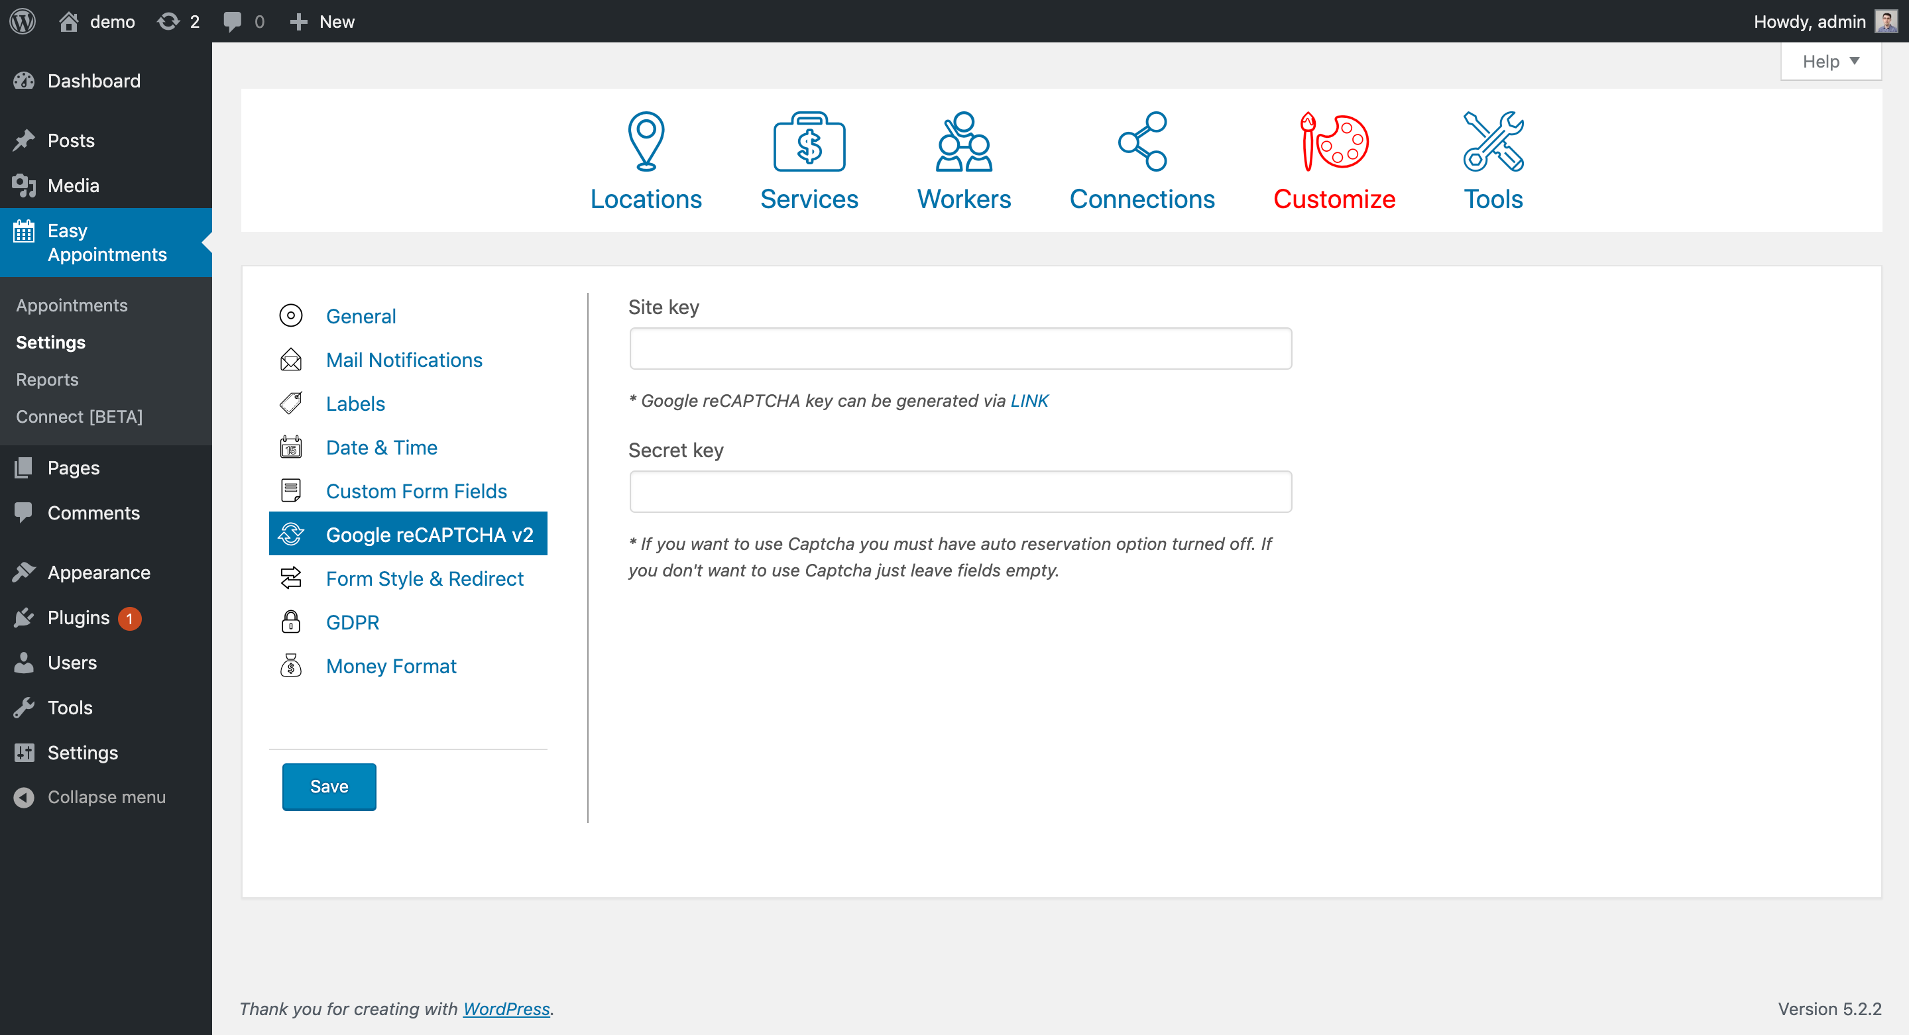The image size is (1909, 1035).
Task: Open the General settings section
Action: click(359, 316)
